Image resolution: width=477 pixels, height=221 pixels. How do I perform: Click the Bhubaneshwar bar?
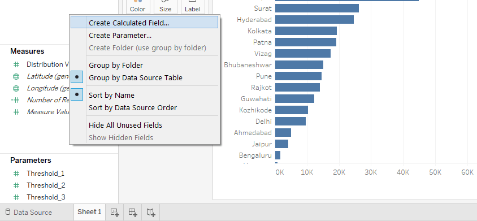click(300, 64)
